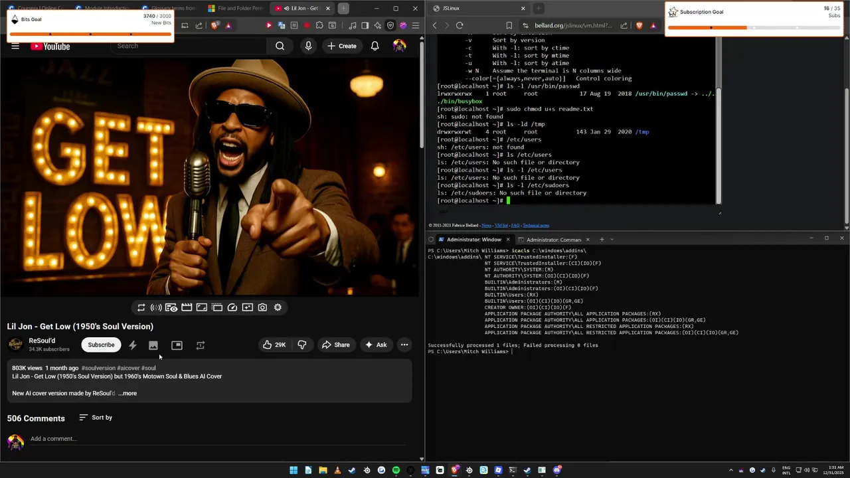
Task: Expand description with ...more
Action: tap(128, 393)
